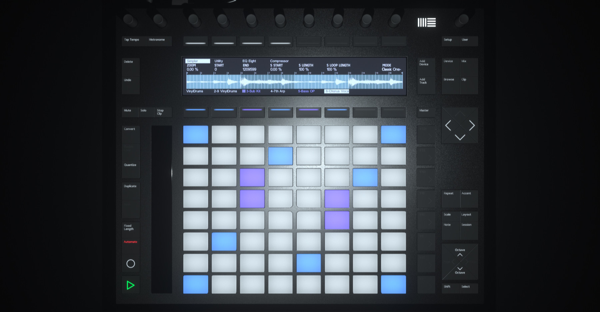The height and width of the screenshot is (312, 600).
Task: Click the round Record button
Action: pyautogui.click(x=130, y=263)
